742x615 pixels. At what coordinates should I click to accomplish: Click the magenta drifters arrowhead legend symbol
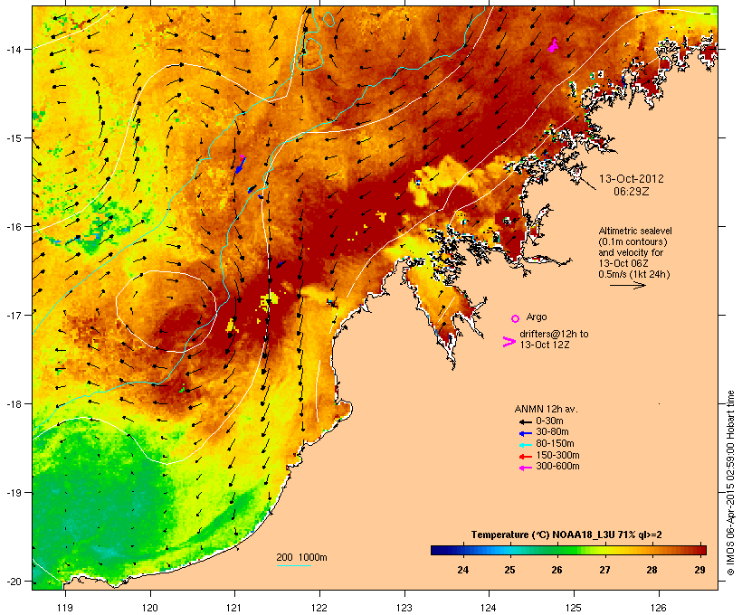click(x=509, y=342)
